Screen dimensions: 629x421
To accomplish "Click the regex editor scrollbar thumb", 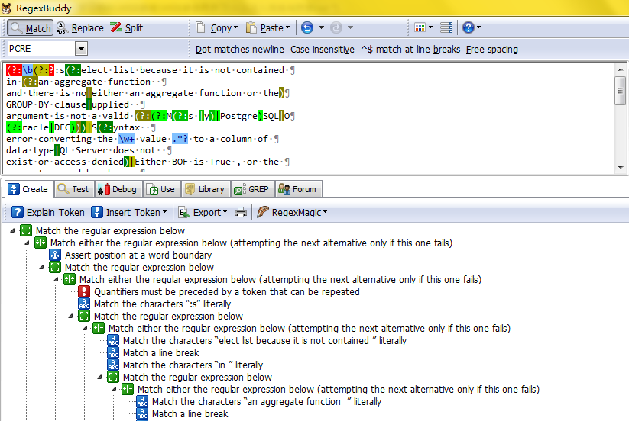I will click(x=621, y=91).
